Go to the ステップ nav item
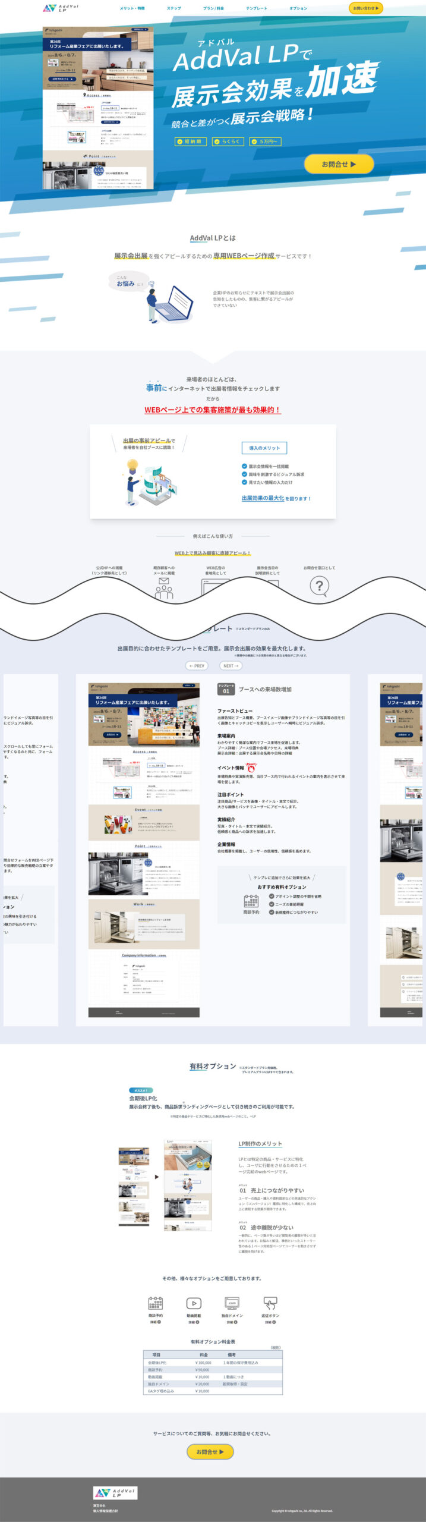This screenshot has width=426, height=1522. [x=174, y=8]
